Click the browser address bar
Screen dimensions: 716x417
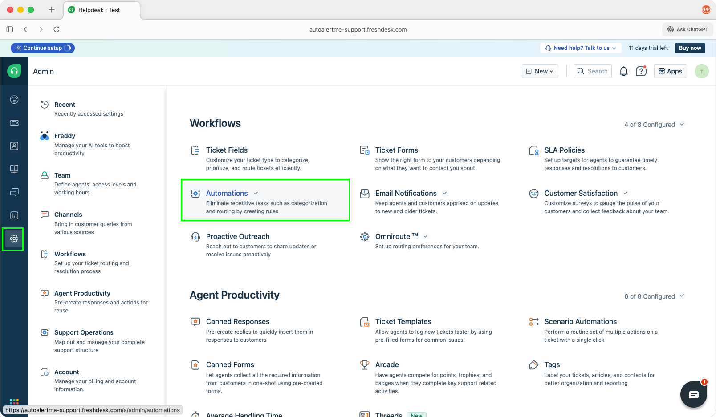(358, 29)
